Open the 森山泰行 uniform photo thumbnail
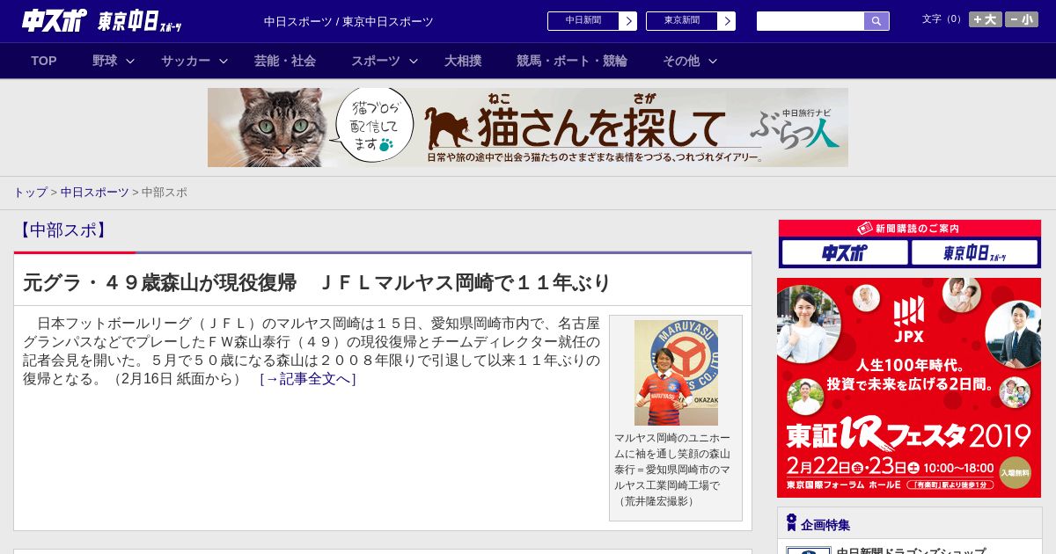 pos(676,373)
